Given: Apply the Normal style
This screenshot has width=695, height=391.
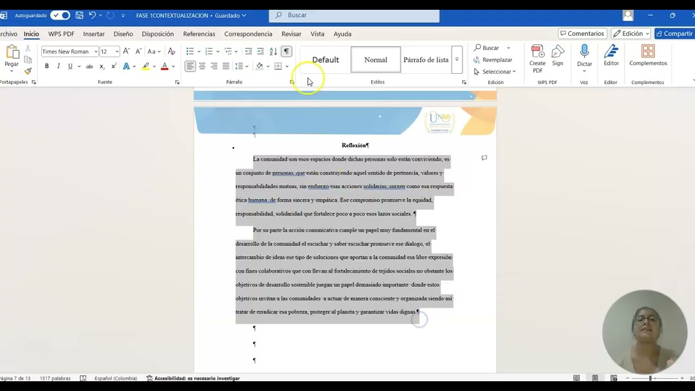Looking at the screenshot, I should click(376, 60).
